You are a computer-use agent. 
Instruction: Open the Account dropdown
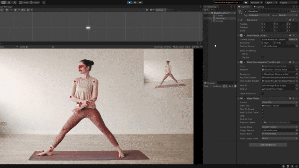tap(256, 2)
